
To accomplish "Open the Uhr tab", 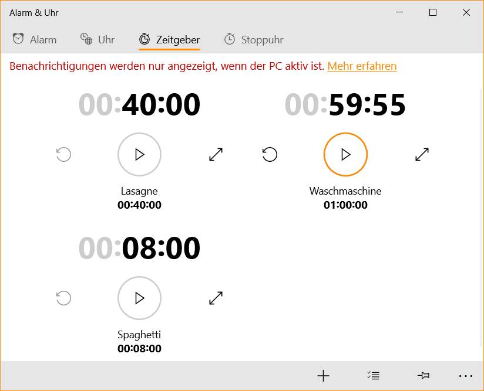I will point(98,39).
